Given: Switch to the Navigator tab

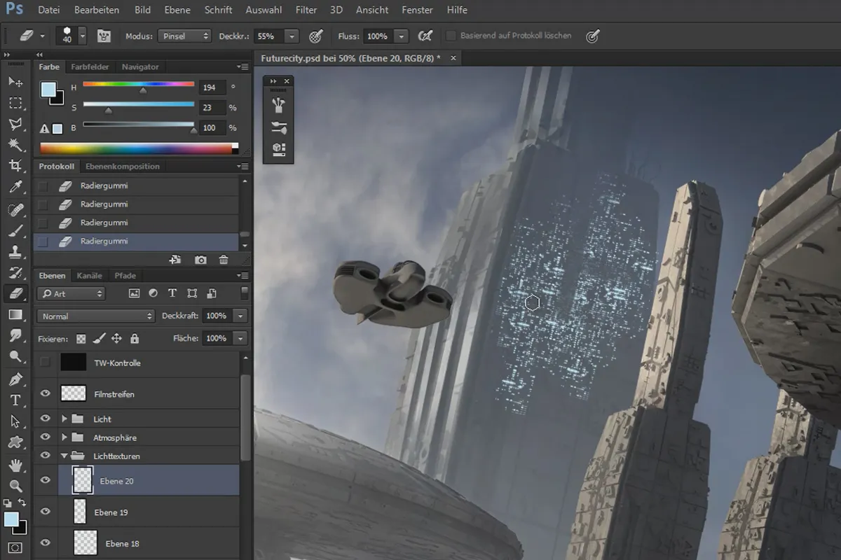Looking at the screenshot, I should 140,66.
